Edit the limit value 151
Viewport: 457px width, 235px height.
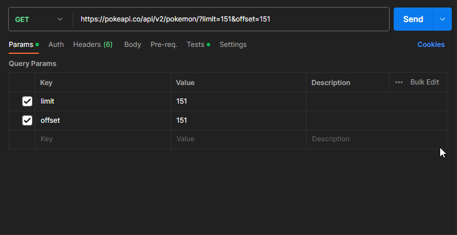coord(239,101)
